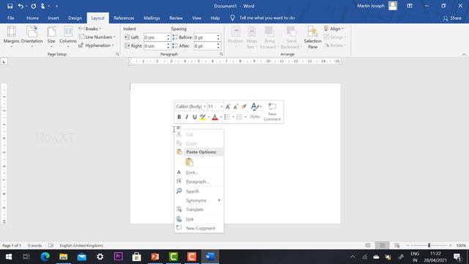Screen dimensions: 469x264
Task: Click the red font colour button
Action: click(x=215, y=117)
